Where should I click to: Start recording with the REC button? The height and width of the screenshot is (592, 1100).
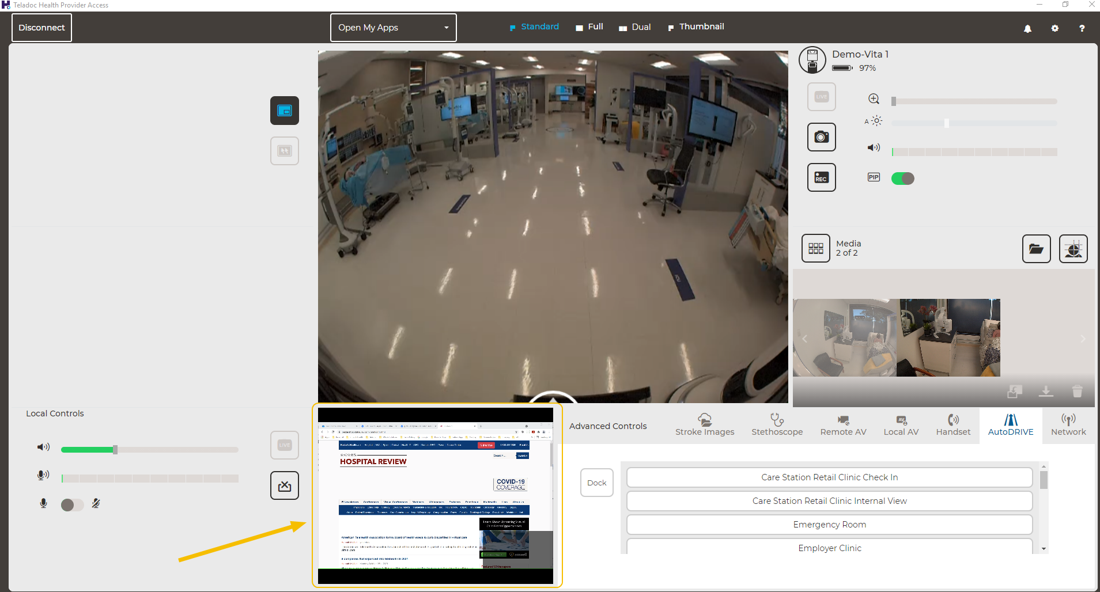pyautogui.click(x=821, y=177)
